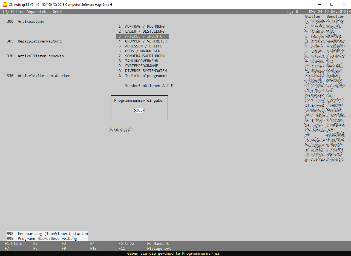Start 998 Fernwartung (TeamViewer)
The image size is (351, 256).
tap(47, 234)
